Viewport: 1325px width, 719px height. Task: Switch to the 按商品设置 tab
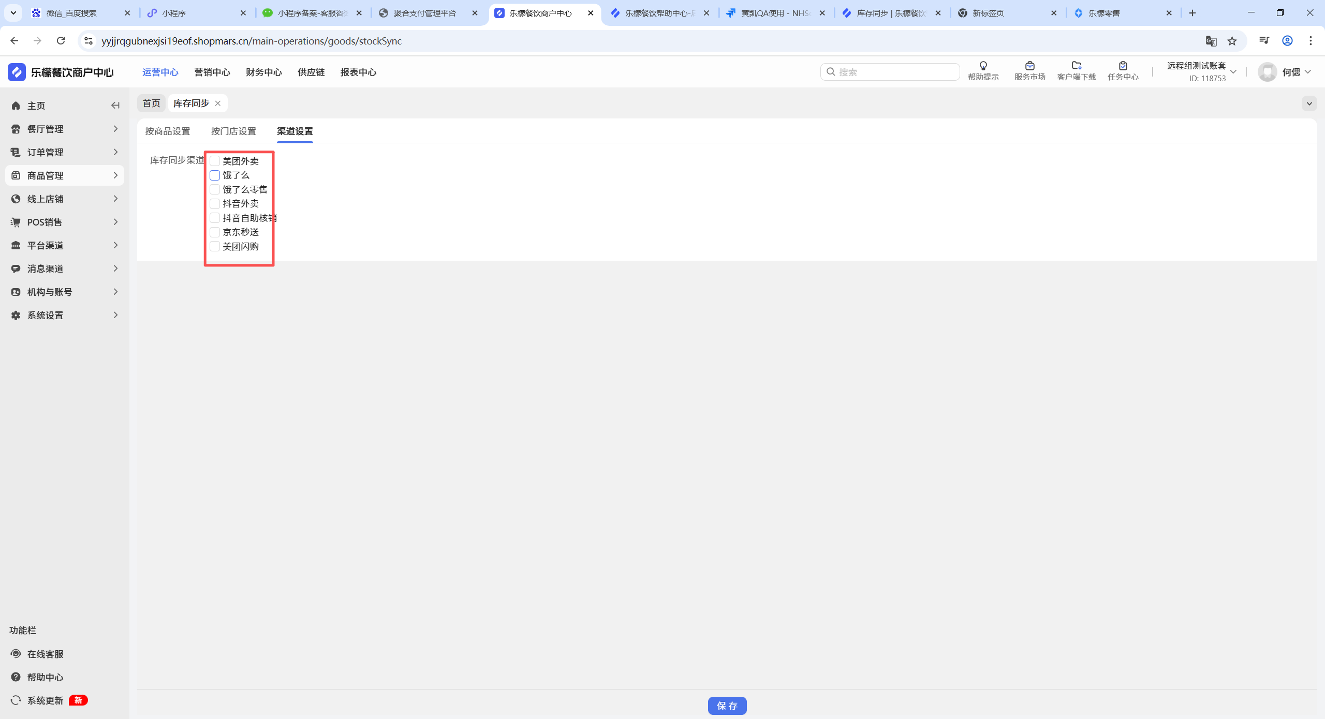(x=168, y=131)
